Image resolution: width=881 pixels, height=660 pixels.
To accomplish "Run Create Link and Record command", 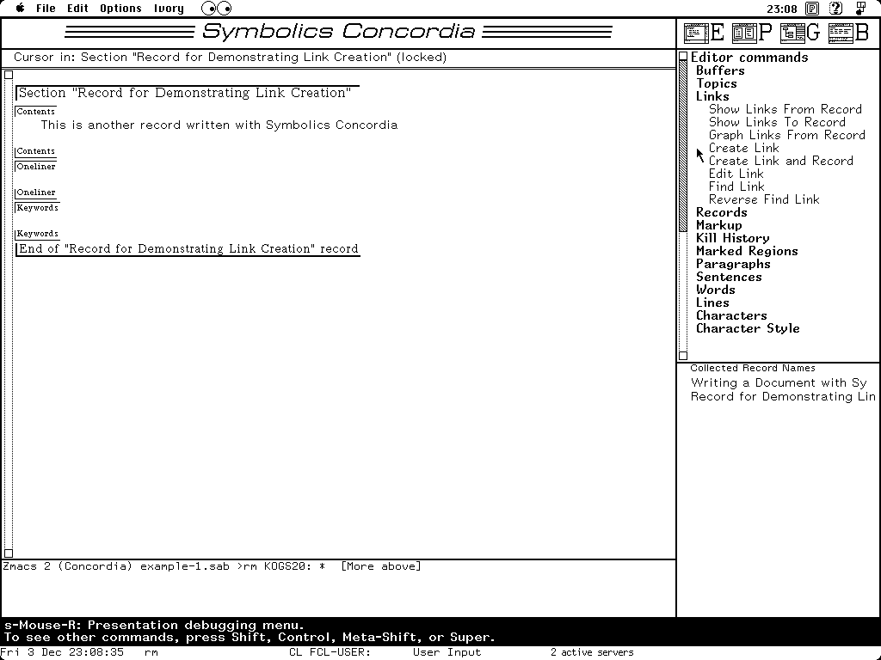I will [781, 161].
